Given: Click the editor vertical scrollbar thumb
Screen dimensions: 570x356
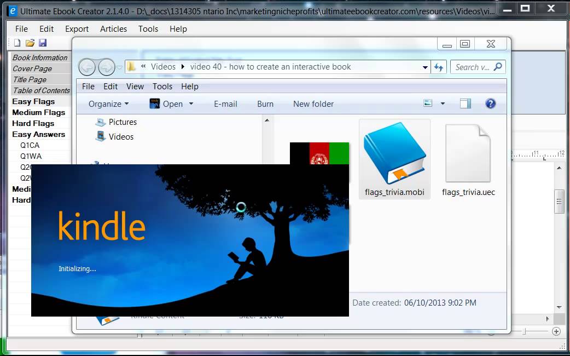Looking at the screenshot, I should pos(559,202).
